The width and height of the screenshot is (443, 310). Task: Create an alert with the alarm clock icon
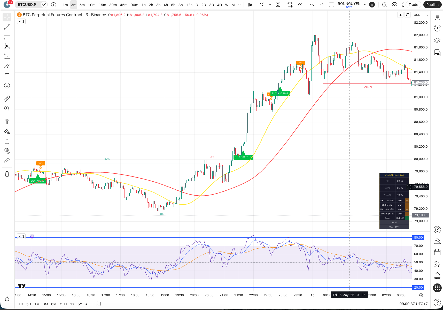pos(290,5)
